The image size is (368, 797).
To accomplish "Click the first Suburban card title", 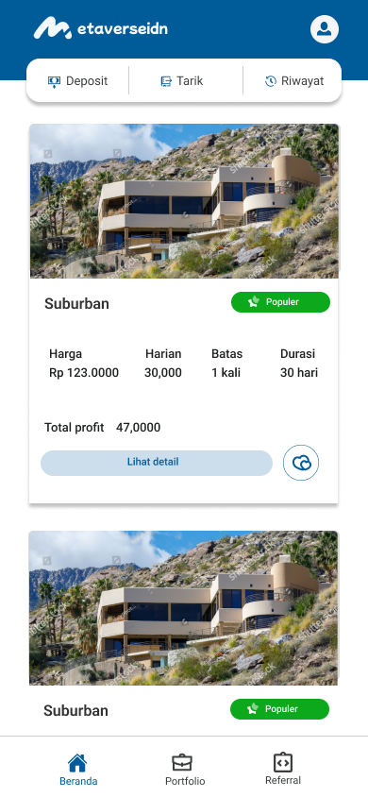I will (76, 304).
